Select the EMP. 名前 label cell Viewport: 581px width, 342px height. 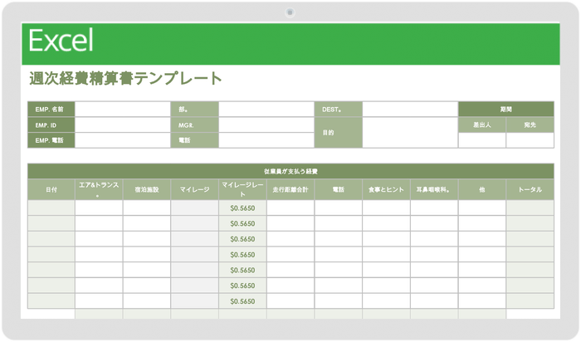(51, 110)
